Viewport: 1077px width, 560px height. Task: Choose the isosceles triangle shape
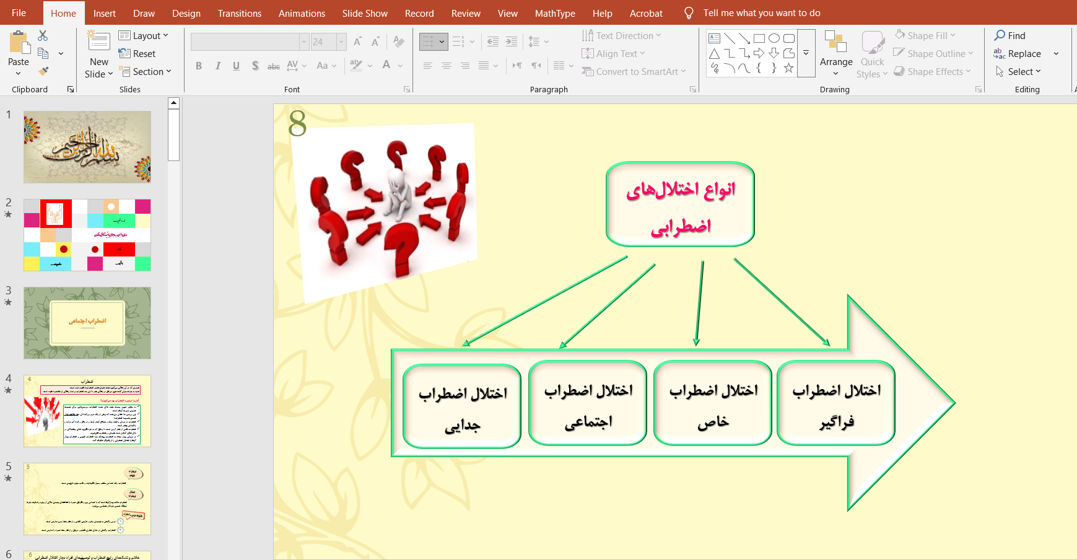click(x=714, y=53)
